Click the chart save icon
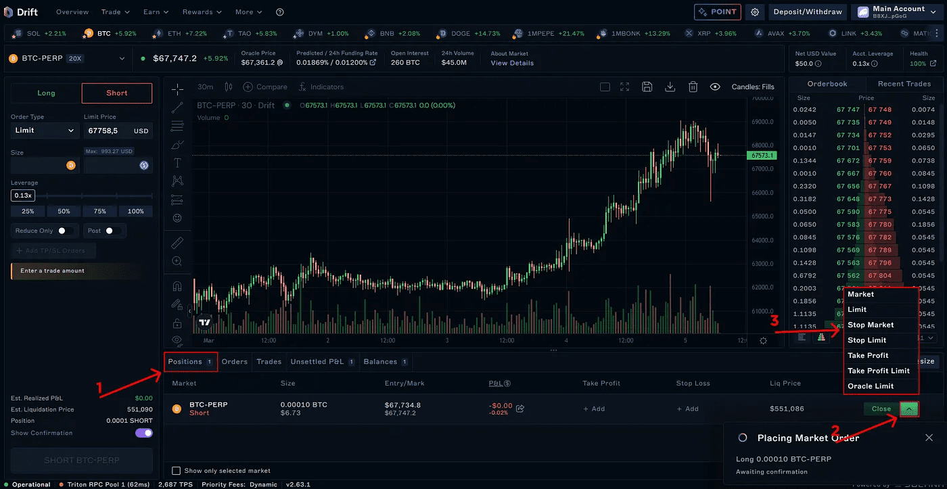The image size is (947, 489). coord(647,87)
